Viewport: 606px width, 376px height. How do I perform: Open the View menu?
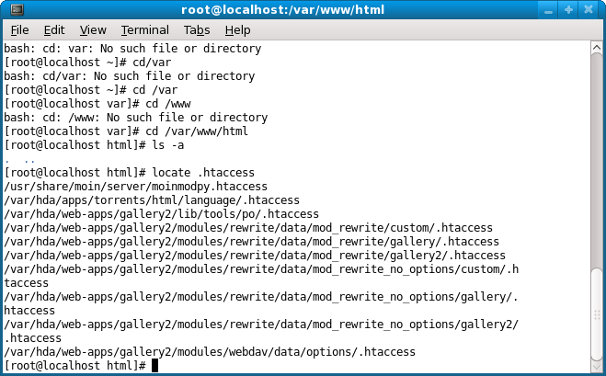(93, 30)
